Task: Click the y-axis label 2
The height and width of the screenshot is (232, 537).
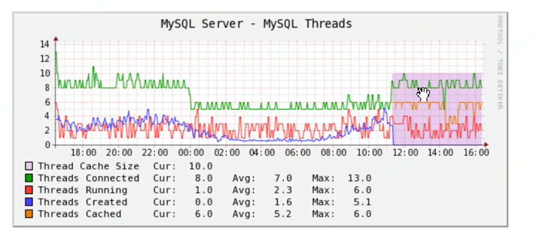Action: click(47, 131)
